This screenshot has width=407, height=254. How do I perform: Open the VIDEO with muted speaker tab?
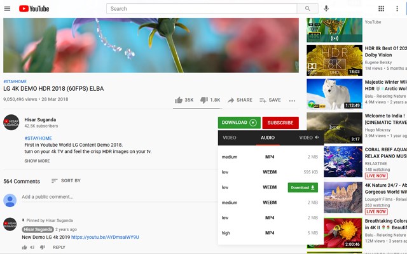(309, 138)
